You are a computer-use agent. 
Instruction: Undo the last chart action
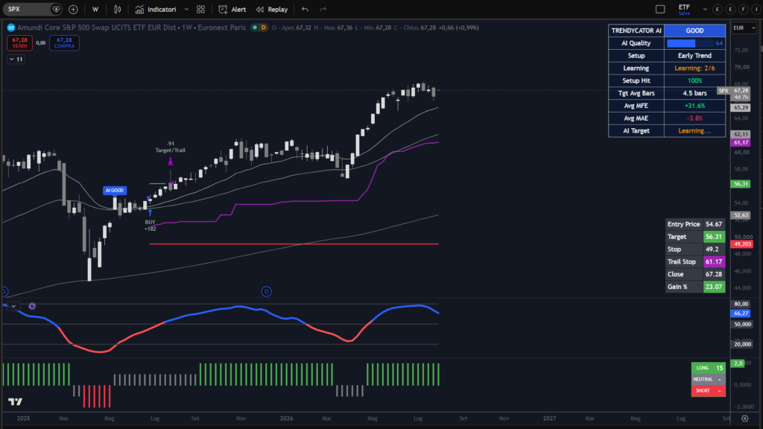click(305, 9)
